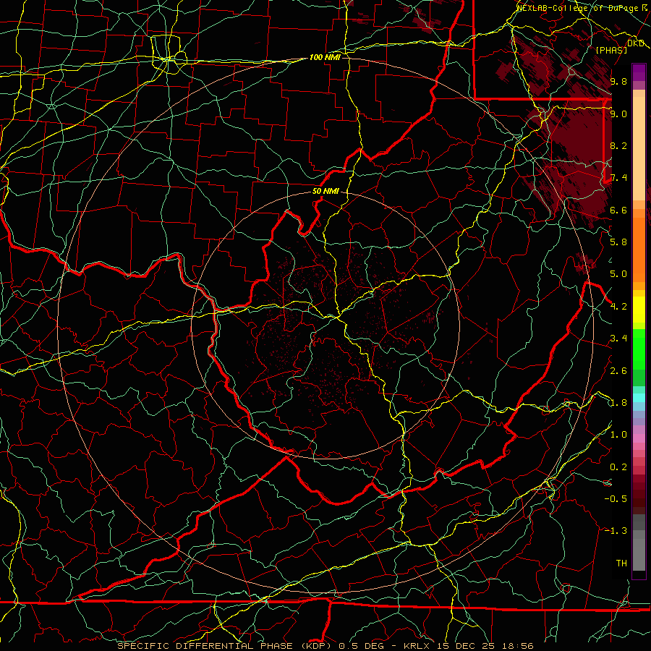Pick the bright yellow color bar segment
651x651 pixels.
point(639,310)
